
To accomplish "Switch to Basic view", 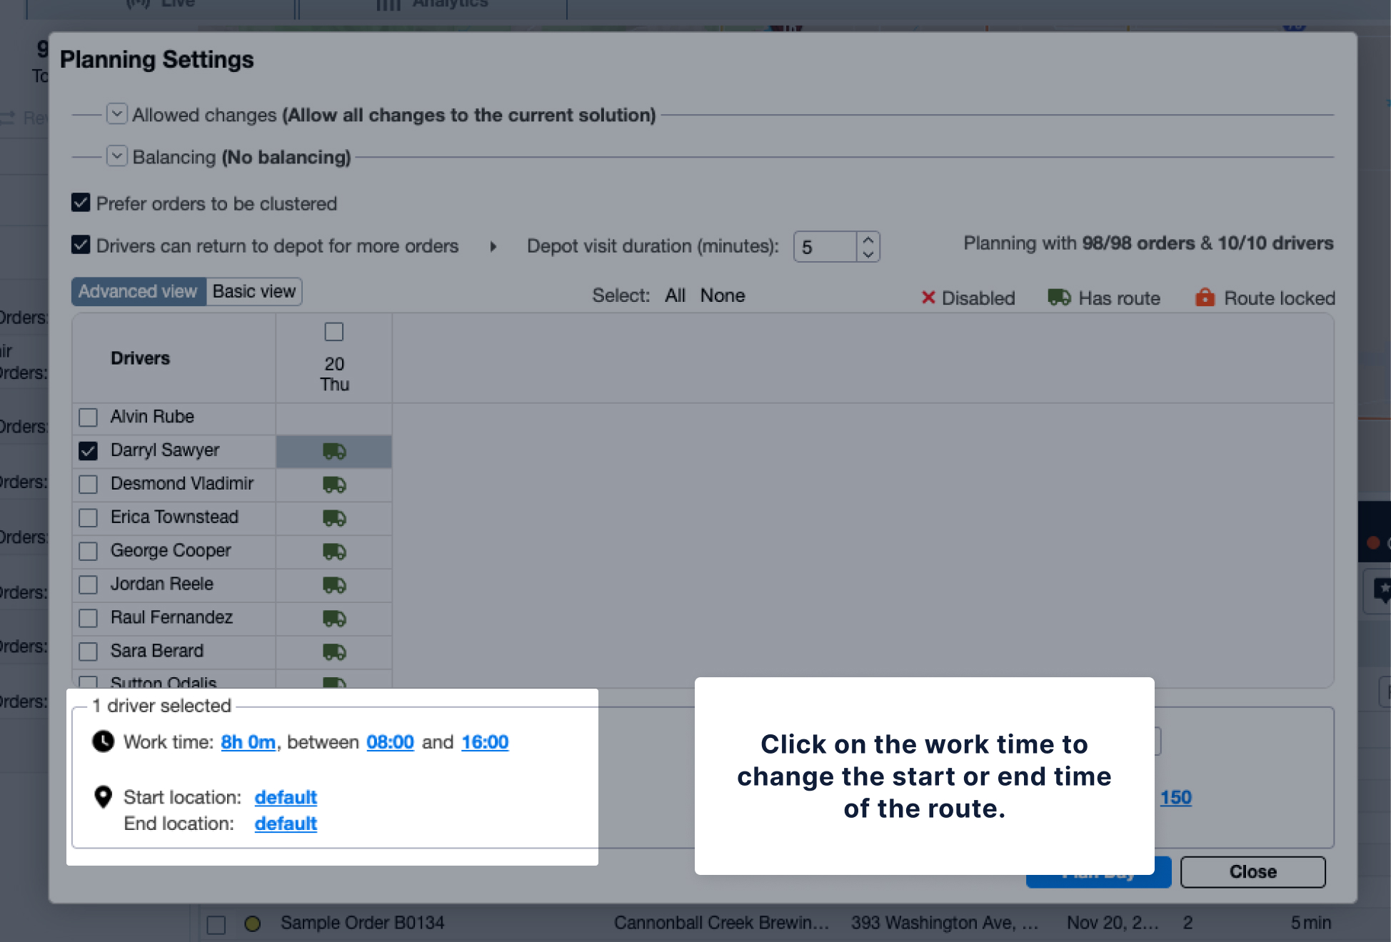I will click(253, 292).
